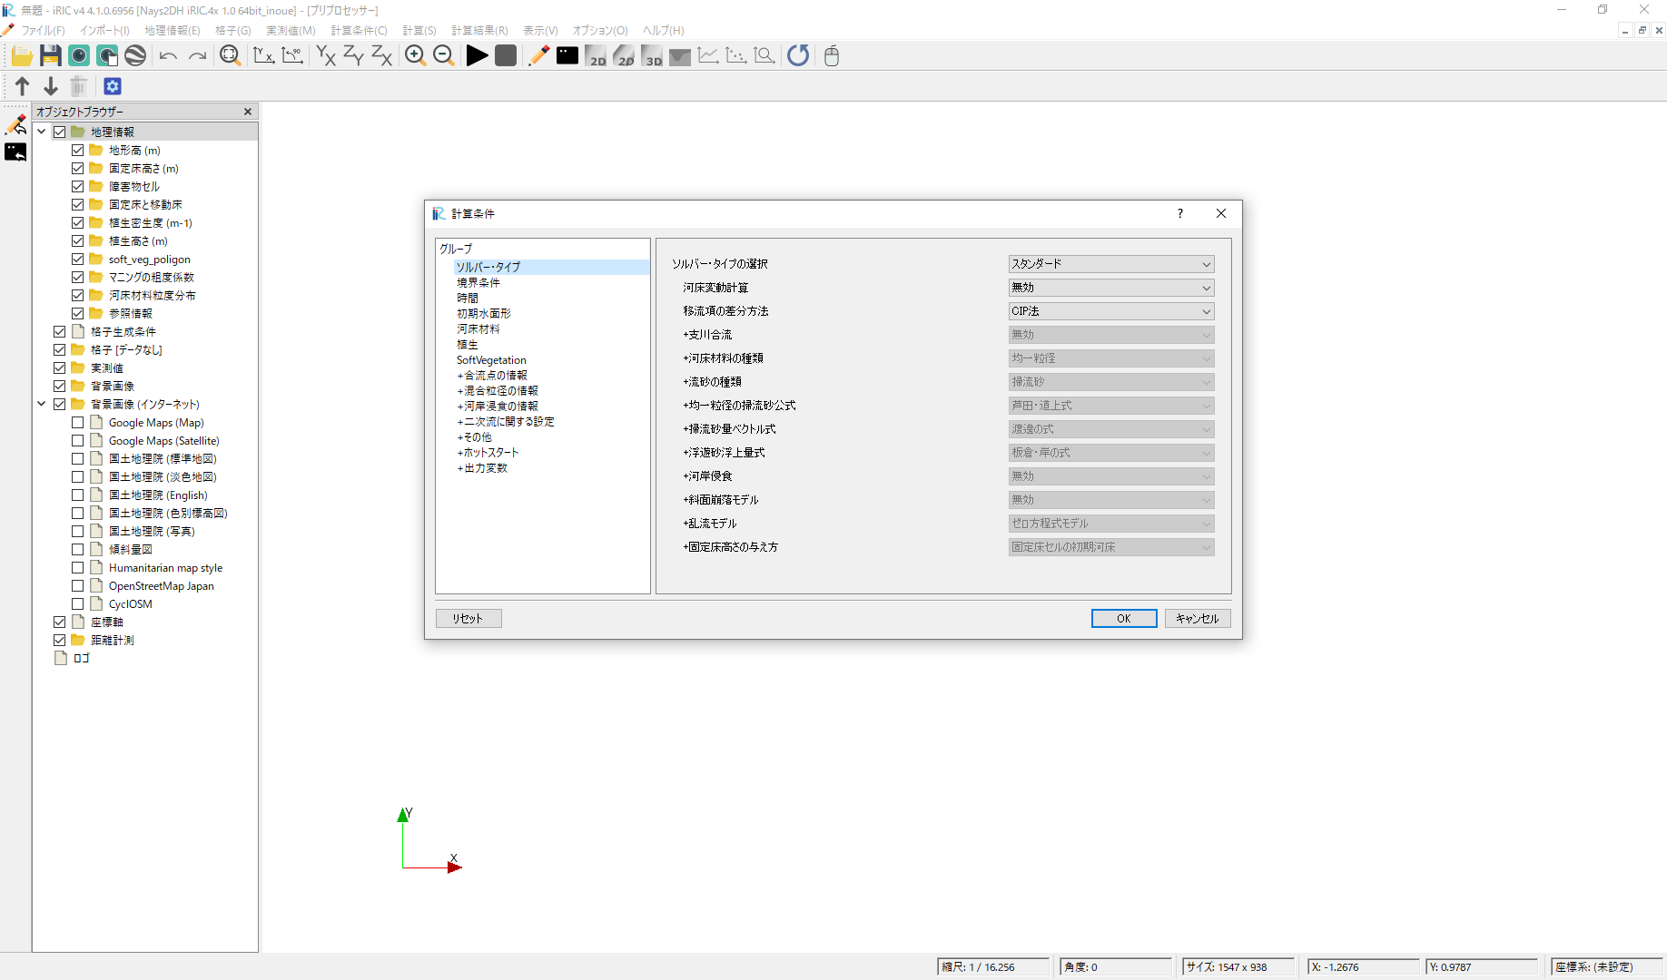Image resolution: width=1667 pixels, height=980 pixels.
Task: Open properties with the blue gear icon
Action: tap(113, 86)
